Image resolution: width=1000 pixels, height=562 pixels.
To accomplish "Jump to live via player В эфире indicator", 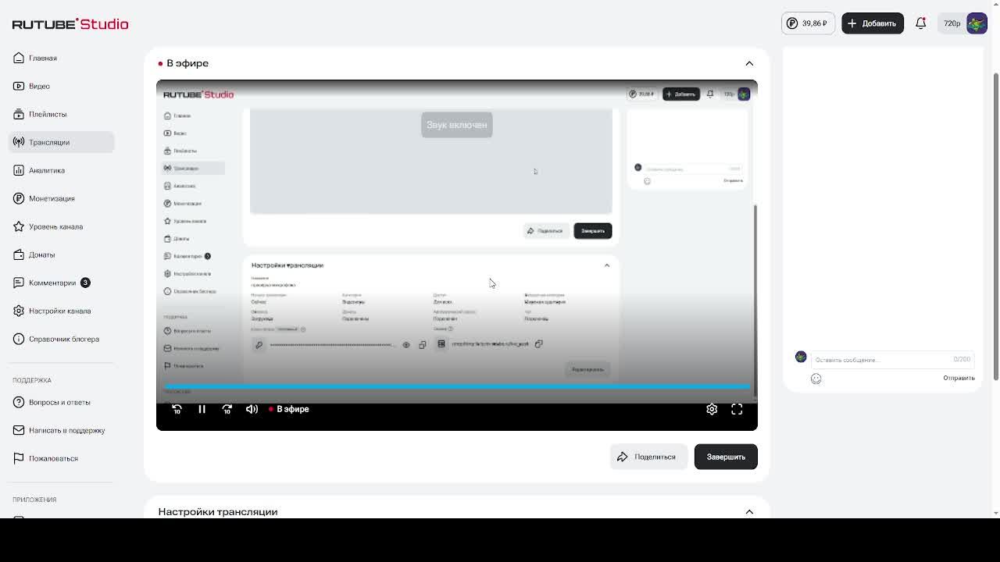I will [x=289, y=409].
